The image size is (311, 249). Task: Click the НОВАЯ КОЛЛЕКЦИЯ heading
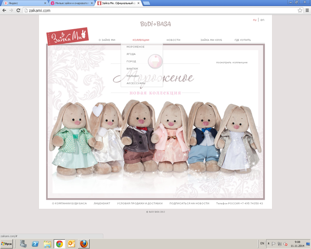pos(155,93)
